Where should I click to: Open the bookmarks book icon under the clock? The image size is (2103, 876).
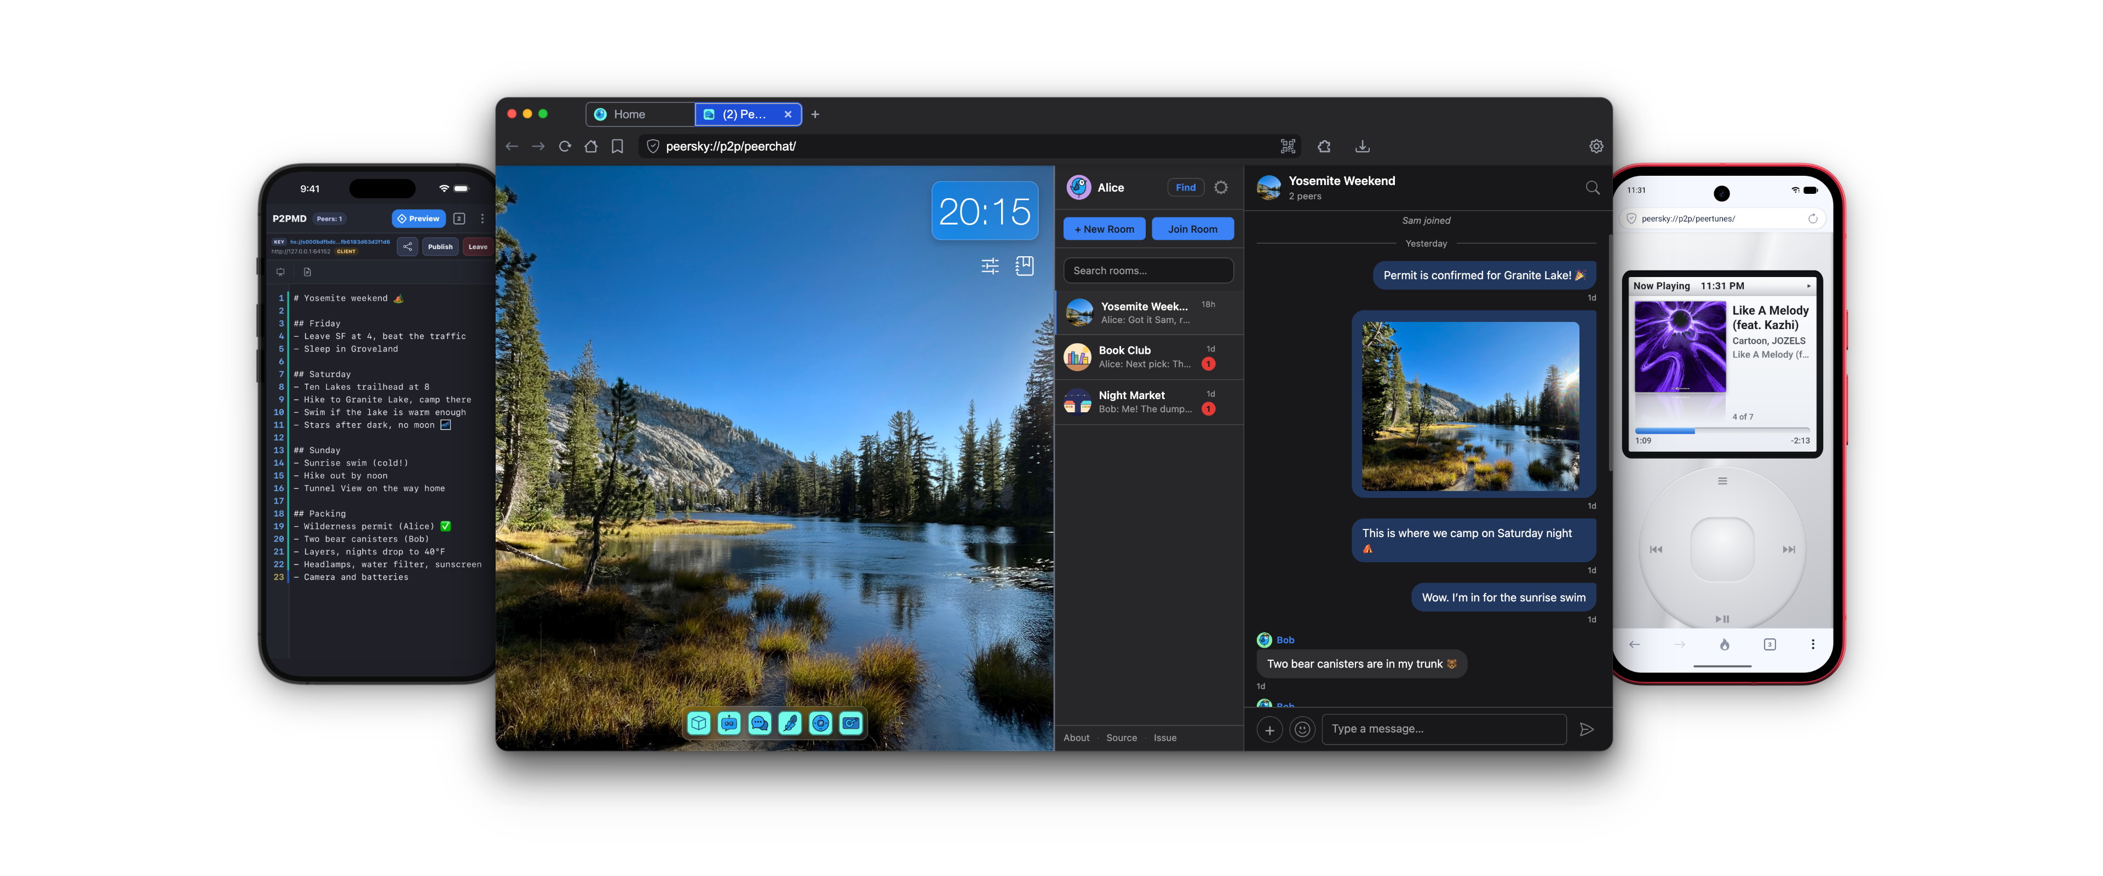tap(1025, 266)
